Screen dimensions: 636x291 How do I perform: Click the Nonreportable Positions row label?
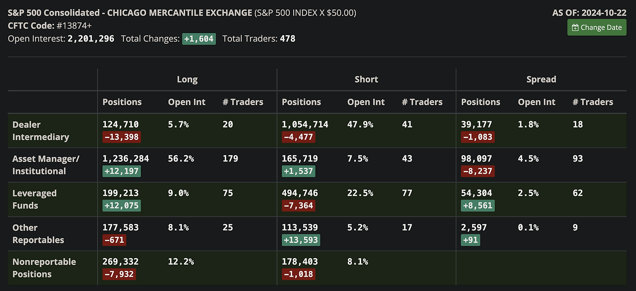[44, 268]
